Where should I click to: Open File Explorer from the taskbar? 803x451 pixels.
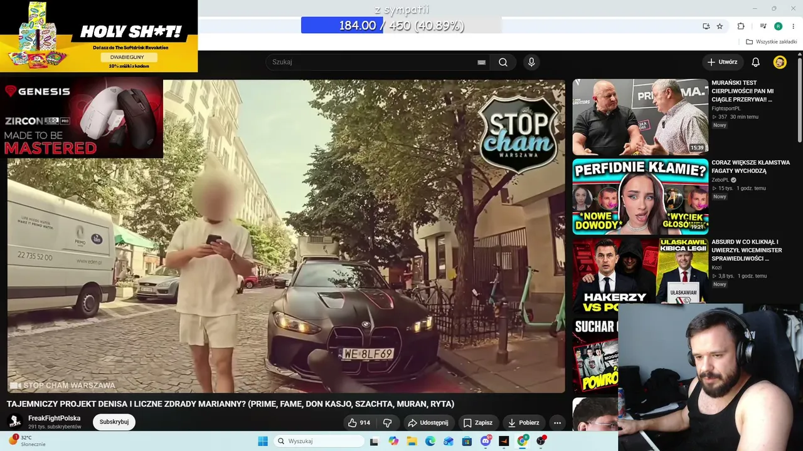[412, 441]
